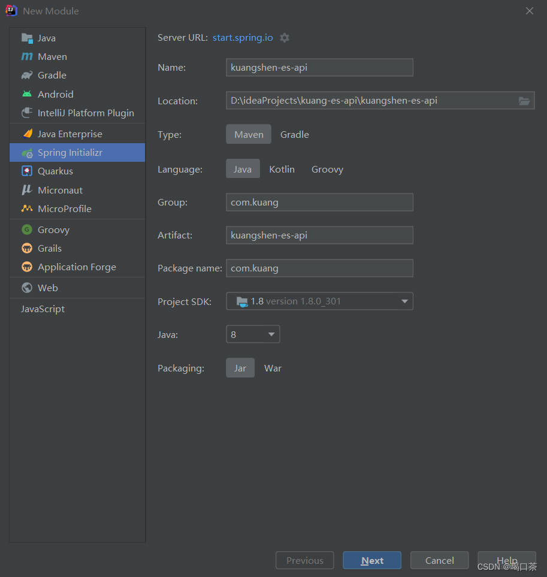Click the Artifact input field
Screen dimensions: 547x577
[x=319, y=235]
